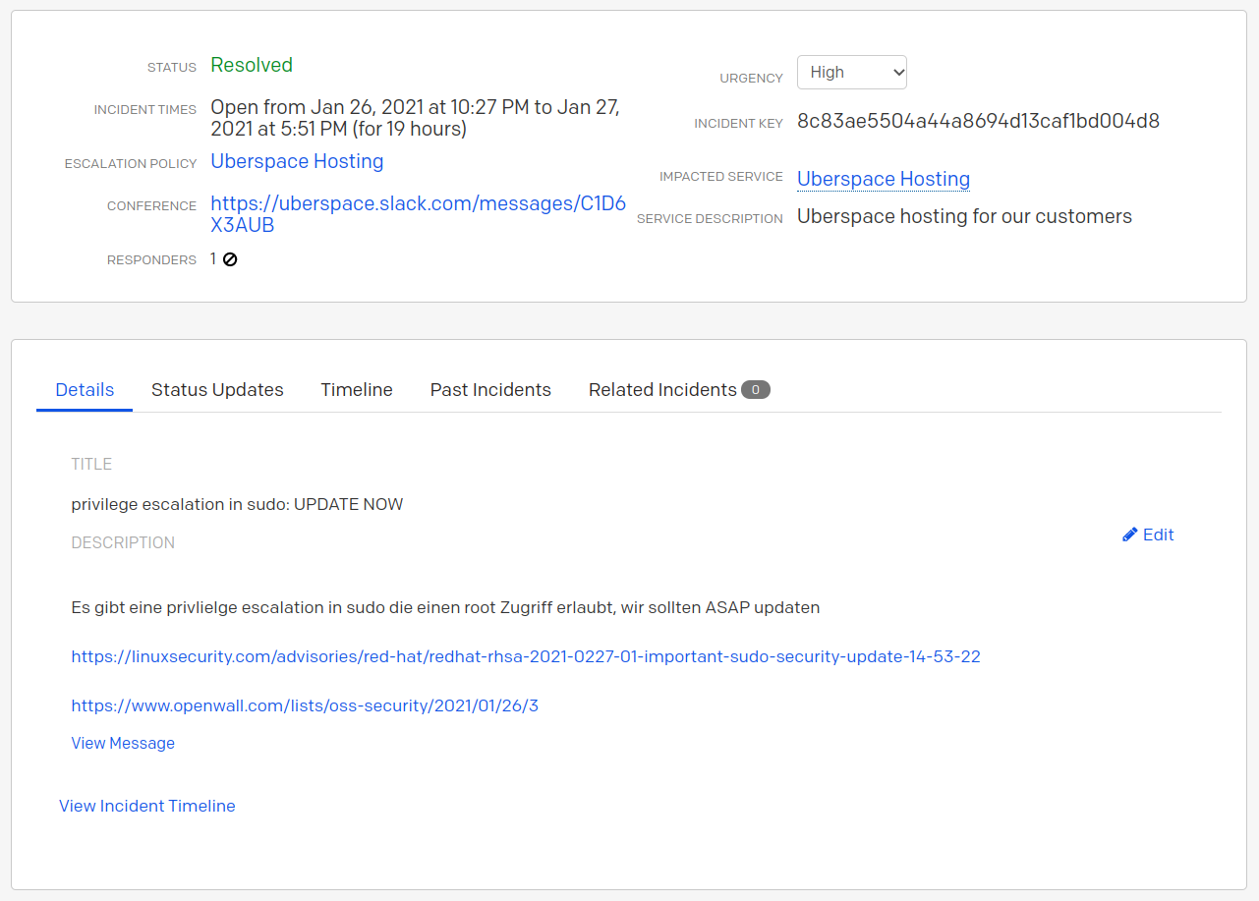Click the View Incident Timeline link
This screenshot has height=901, width=1259.
[147, 806]
